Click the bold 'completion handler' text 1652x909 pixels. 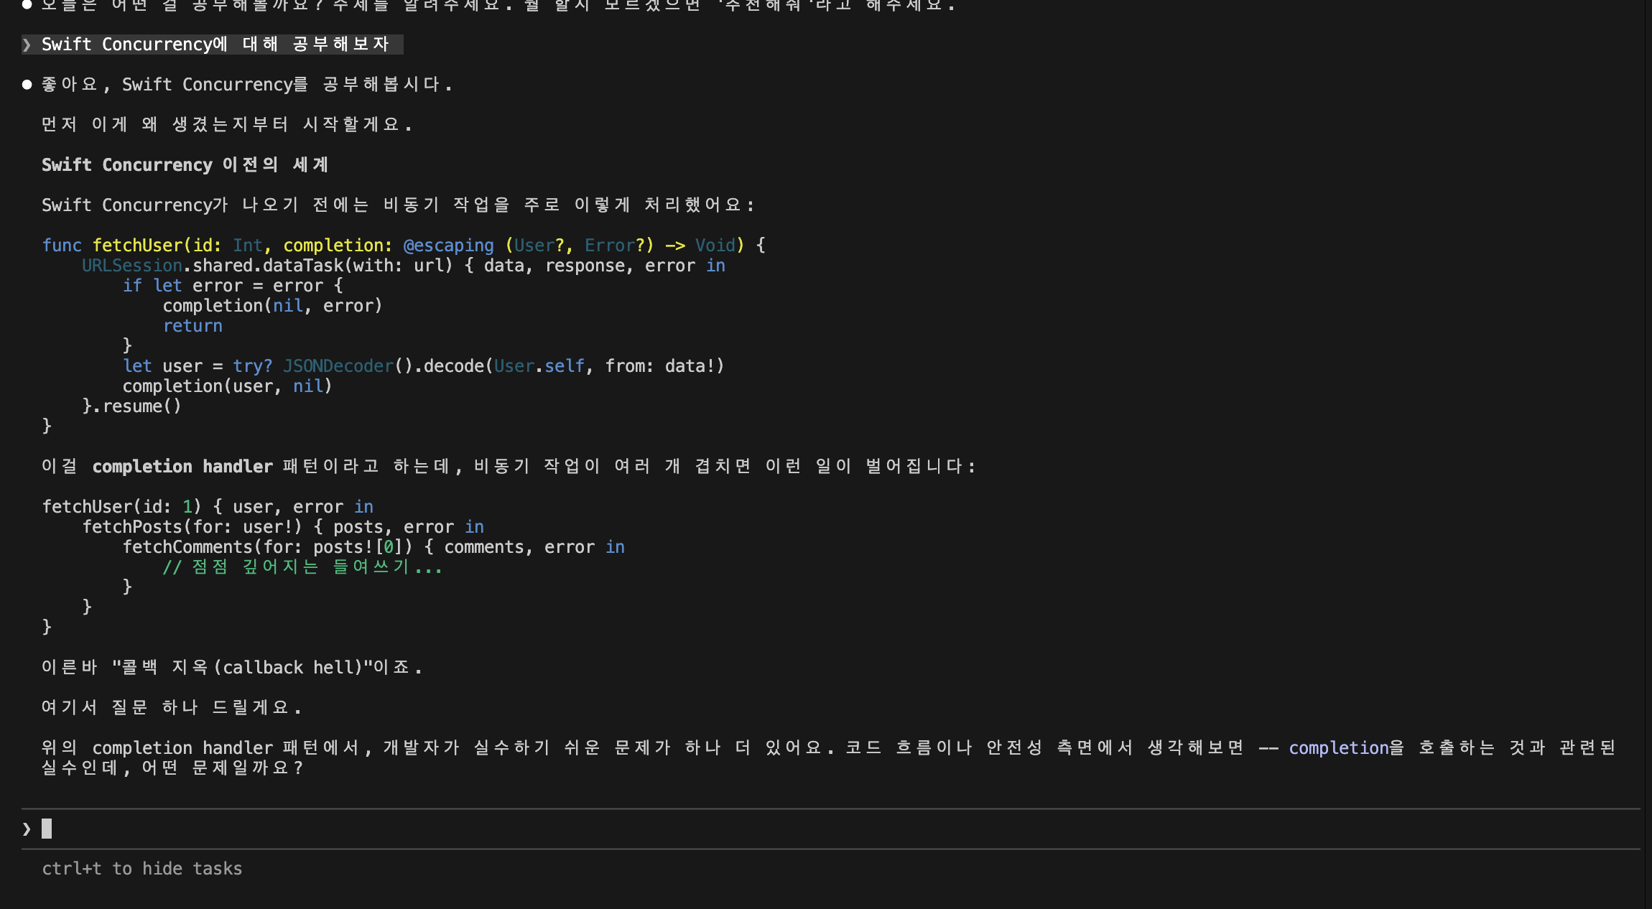182,467
